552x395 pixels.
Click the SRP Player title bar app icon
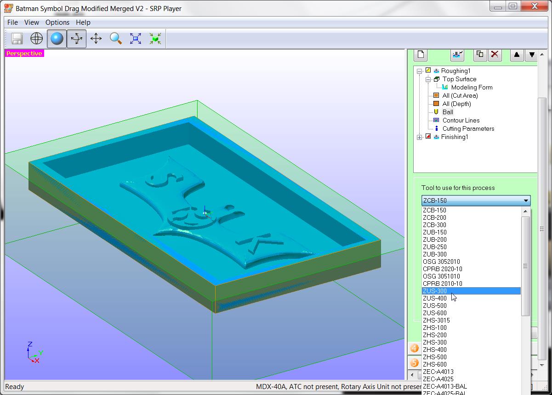(x=8, y=8)
